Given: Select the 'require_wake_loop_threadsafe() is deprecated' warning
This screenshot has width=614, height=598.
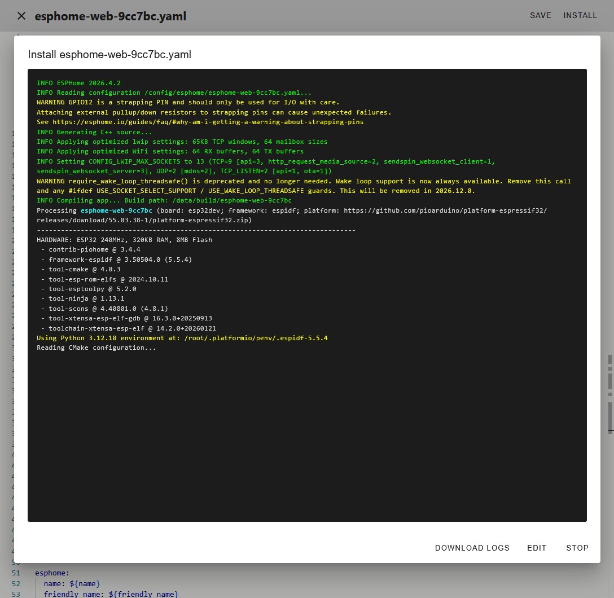Looking at the screenshot, I should [x=304, y=186].
